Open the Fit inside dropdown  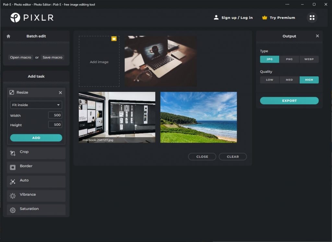pos(36,105)
